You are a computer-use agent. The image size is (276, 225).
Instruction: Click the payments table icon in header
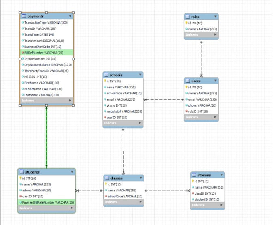click(x=24, y=16)
